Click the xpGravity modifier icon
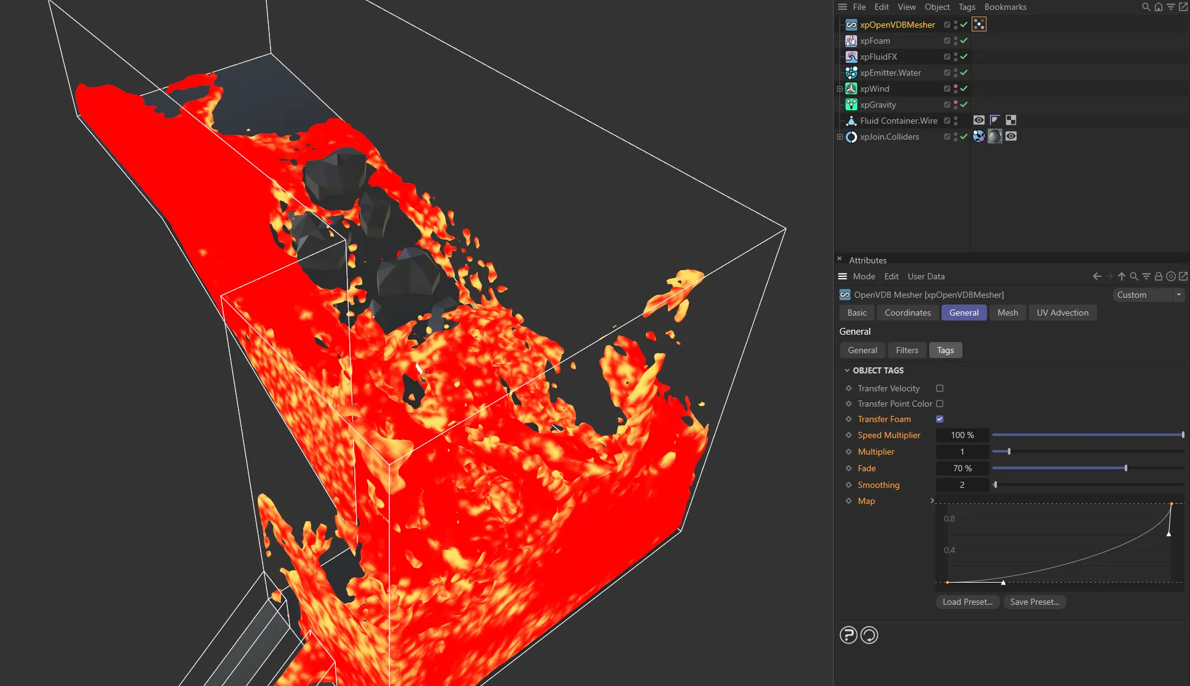The image size is (1190, 686). tap(851, 105)
